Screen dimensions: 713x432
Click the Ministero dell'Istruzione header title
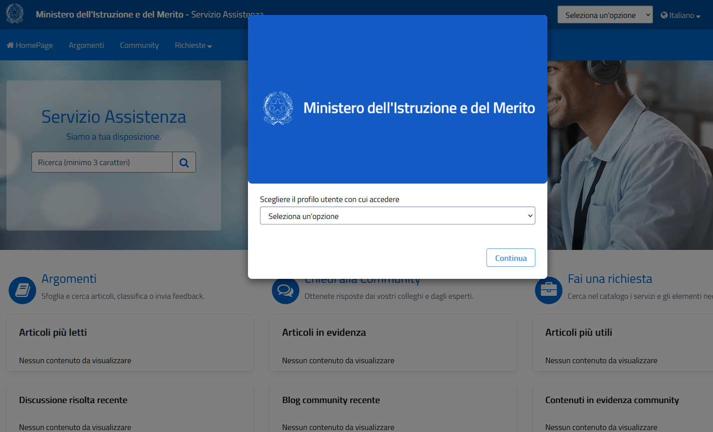click(110, 14)
